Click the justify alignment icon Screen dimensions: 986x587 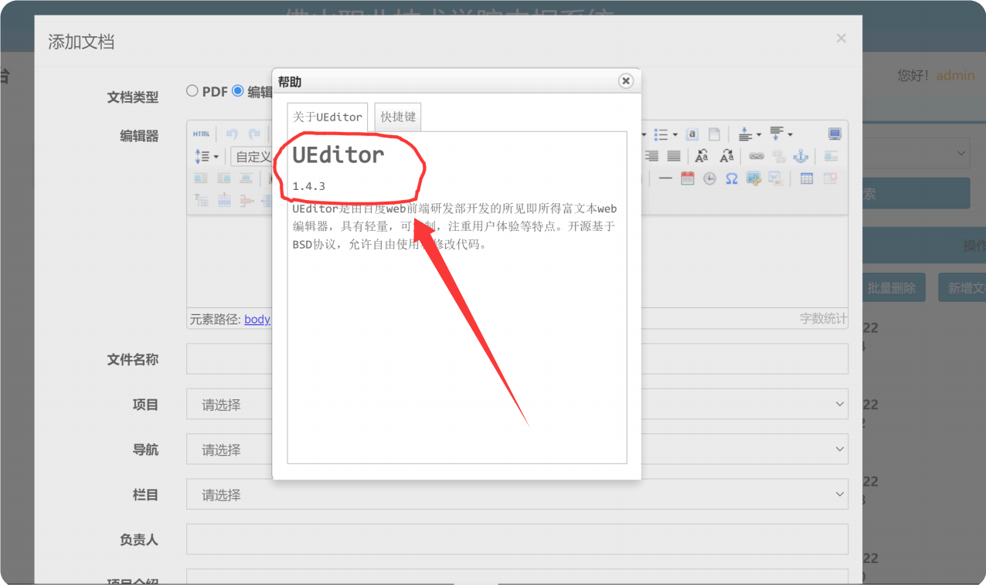(x=674, y=156)
